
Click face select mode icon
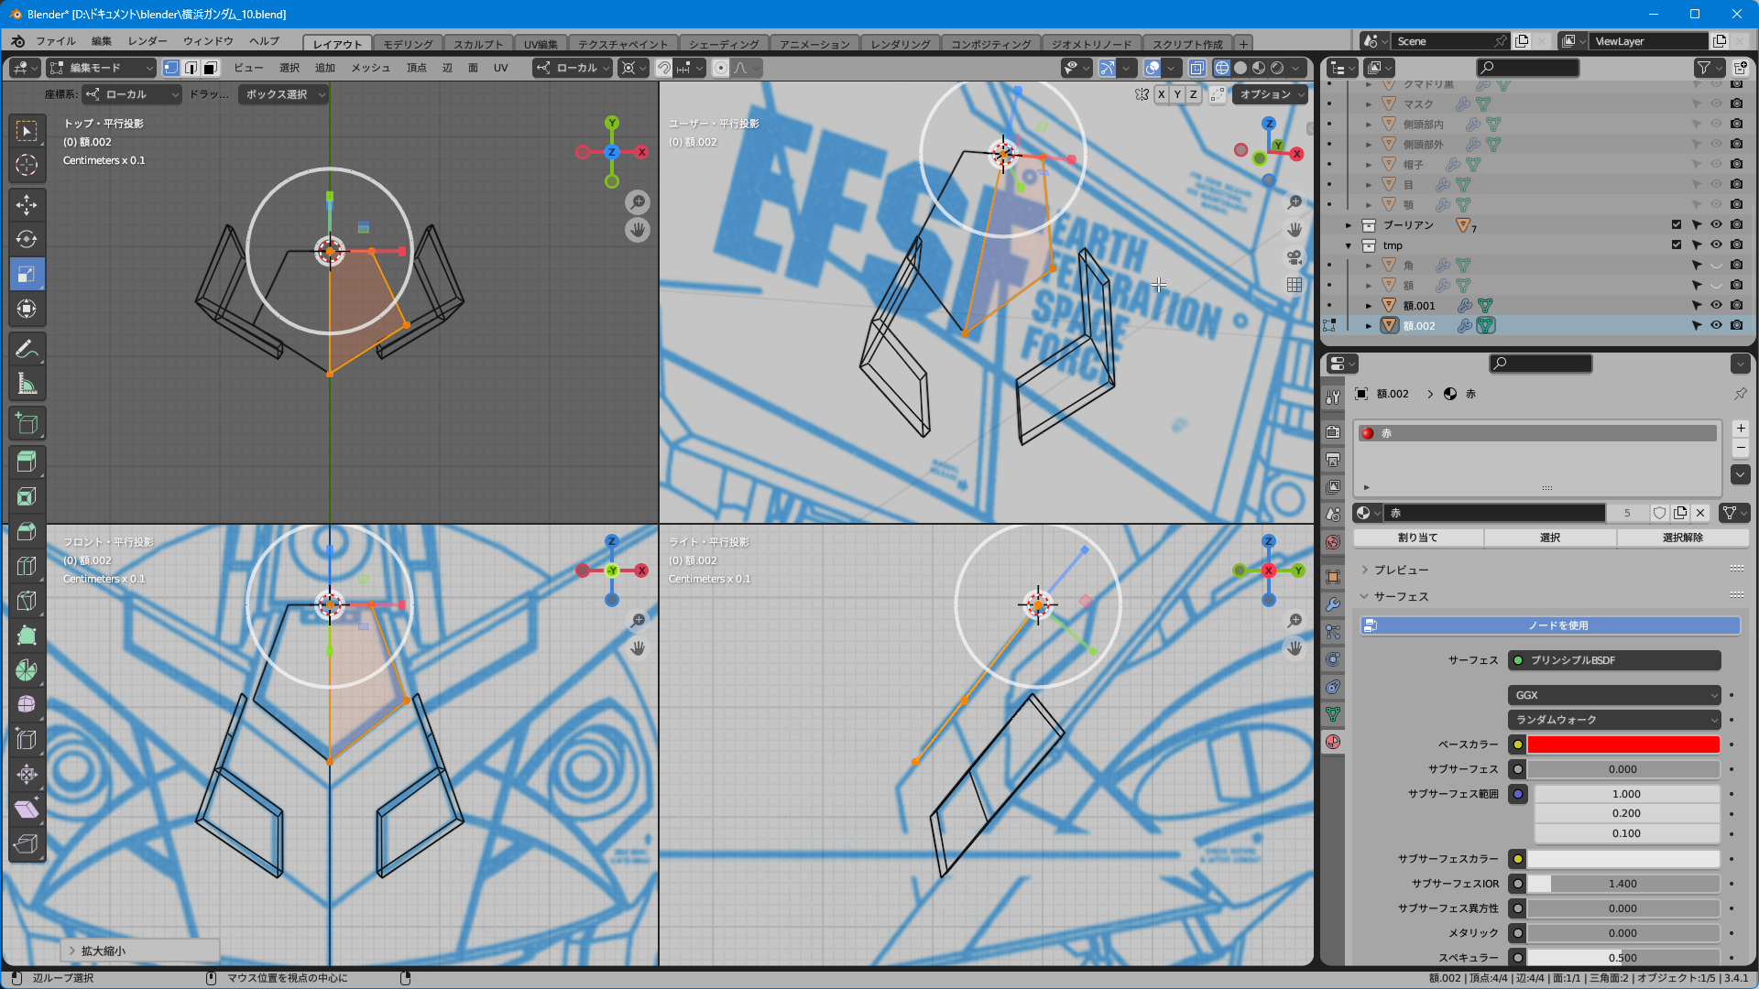click(210, 68)
